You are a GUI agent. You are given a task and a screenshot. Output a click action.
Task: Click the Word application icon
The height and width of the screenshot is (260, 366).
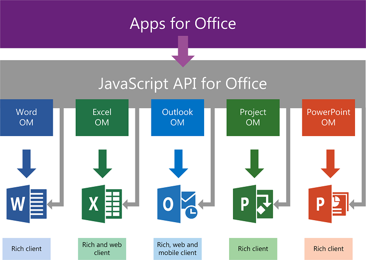tap(26, 204)
